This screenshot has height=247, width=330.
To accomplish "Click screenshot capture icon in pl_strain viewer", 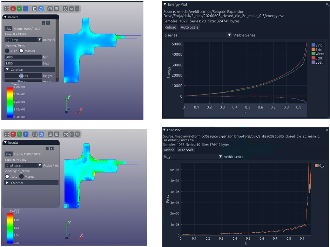I will 66,134.
